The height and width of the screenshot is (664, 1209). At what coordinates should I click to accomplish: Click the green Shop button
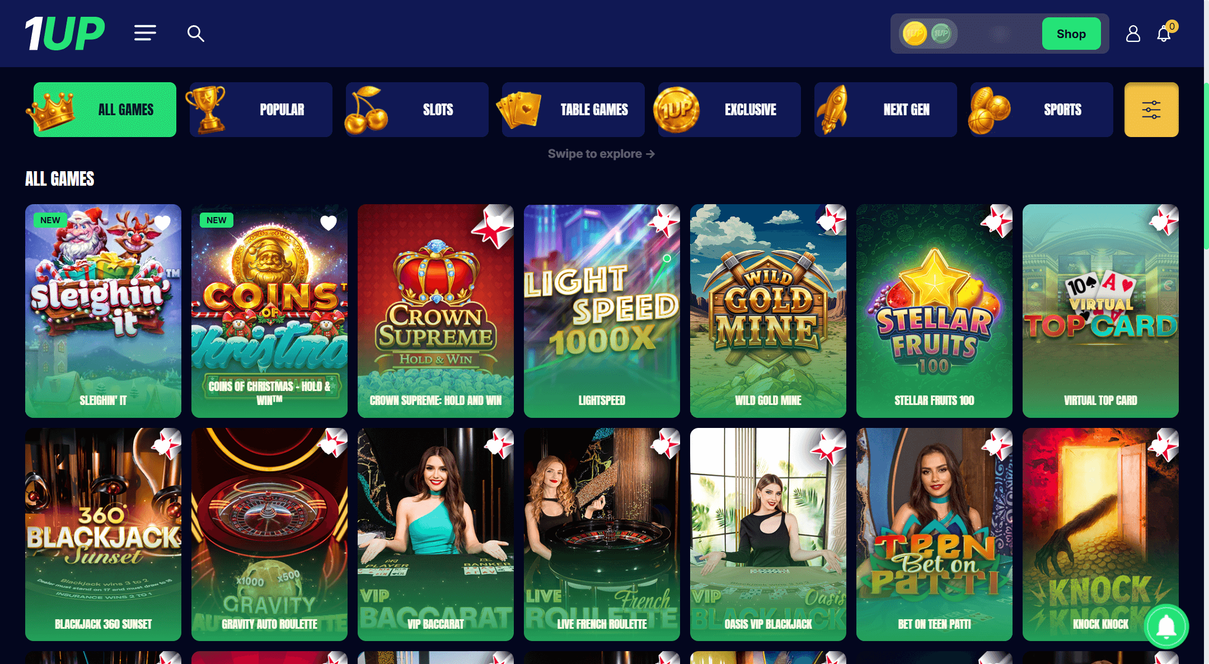tap(1071, 34)
